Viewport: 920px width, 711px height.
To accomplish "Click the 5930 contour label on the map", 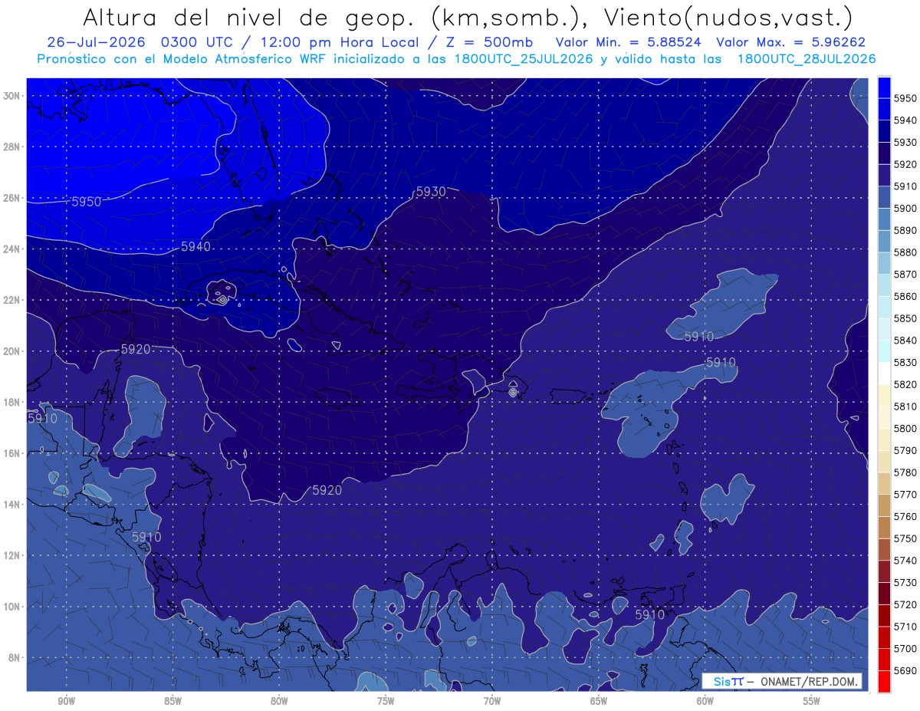I will coord(431,192).
